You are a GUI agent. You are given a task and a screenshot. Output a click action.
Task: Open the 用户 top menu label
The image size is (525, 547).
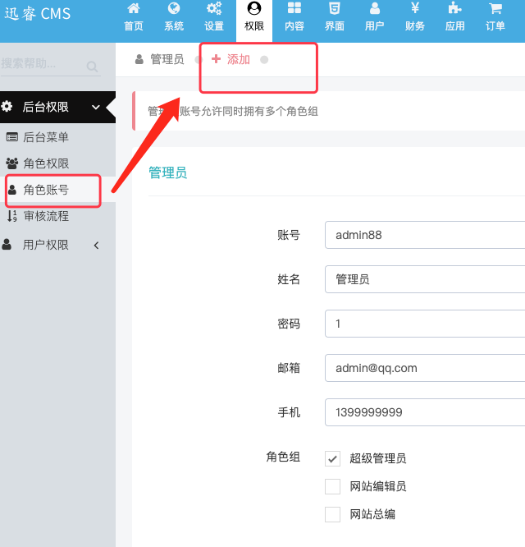tap(375, 25)
